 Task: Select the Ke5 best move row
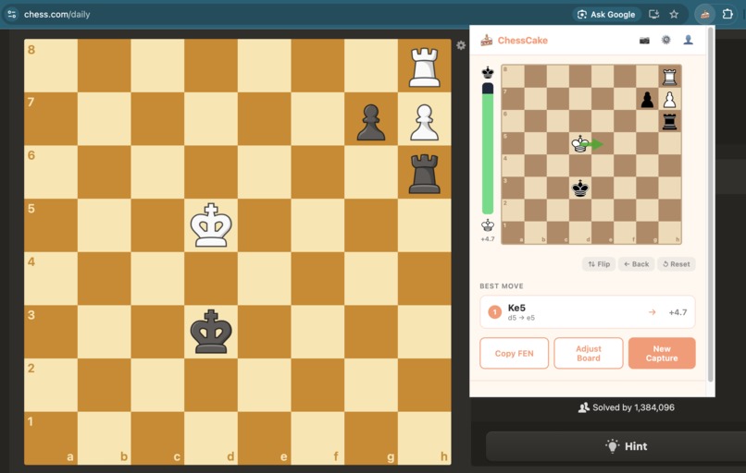pyautogui.click(x=588, y=312)
